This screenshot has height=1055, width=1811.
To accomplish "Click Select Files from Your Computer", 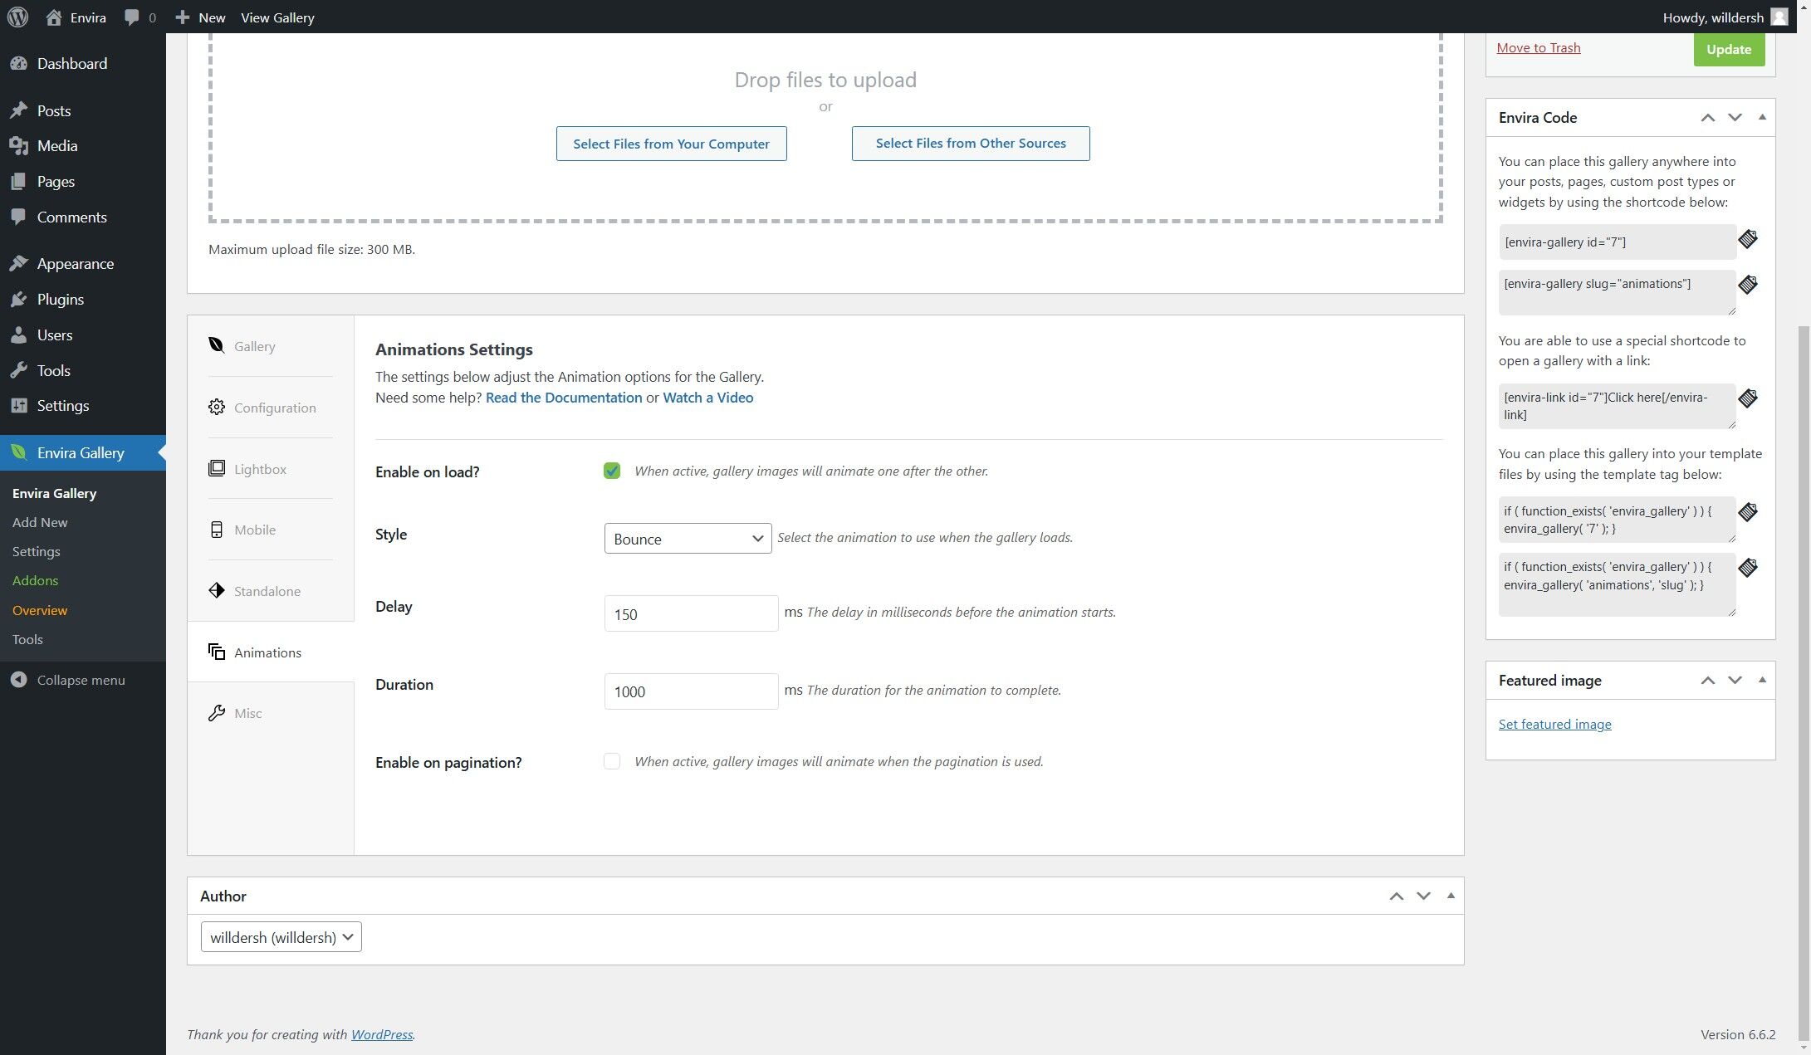I will 671,144.
